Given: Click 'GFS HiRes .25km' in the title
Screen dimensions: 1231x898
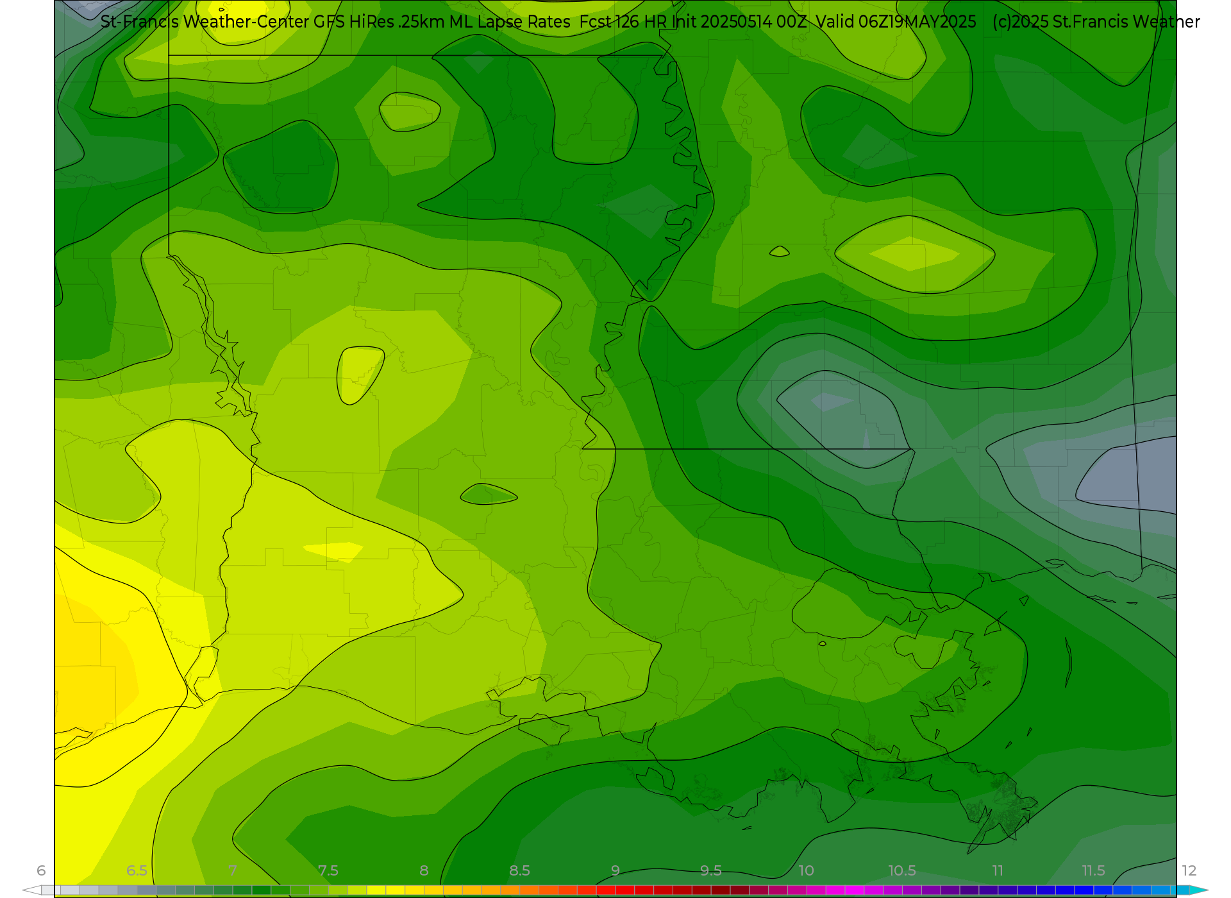Looking at the screenshot, I should pyautogui.click(x=379, y=22).
